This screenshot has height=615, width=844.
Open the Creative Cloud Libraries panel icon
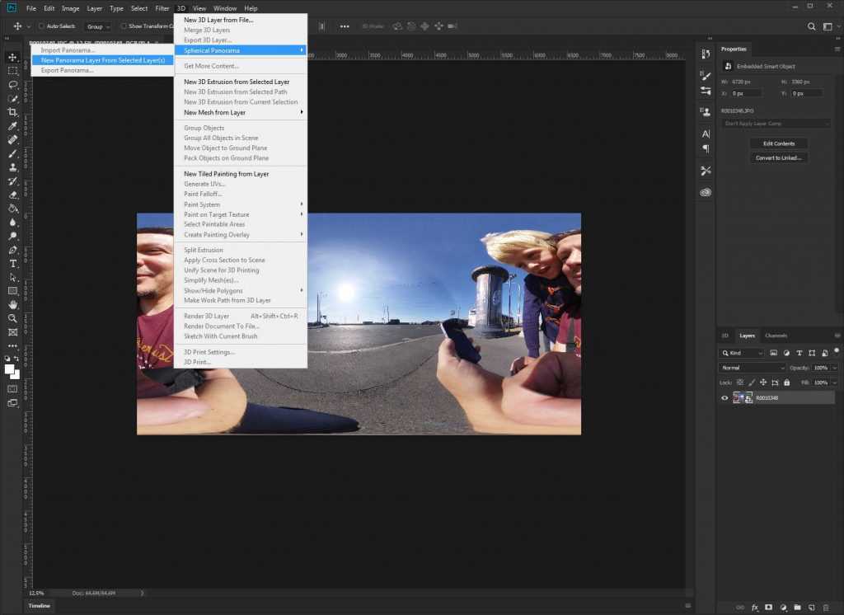pos(706,192)
